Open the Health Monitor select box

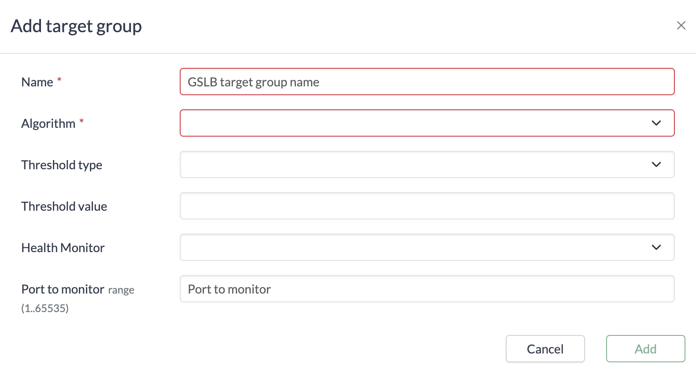(x=414, y=247)
